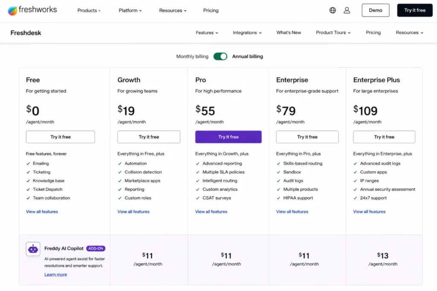
Task: Click the Advanced audit logs feature
Action: [380, 164]
